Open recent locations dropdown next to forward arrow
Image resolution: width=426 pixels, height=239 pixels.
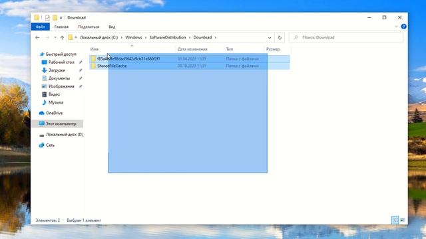click(x=55, y=38)
